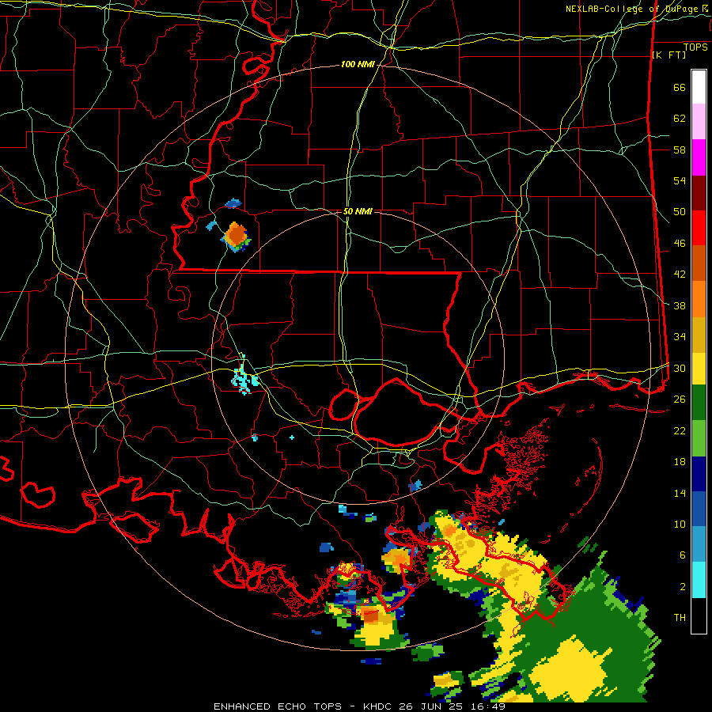Click the '50 NMI' range ring label
This screenshot has height=712, width=712.
click(358, 211)
